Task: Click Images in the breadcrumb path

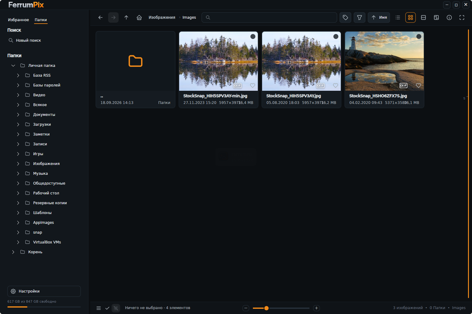Action: coord(189,17)
